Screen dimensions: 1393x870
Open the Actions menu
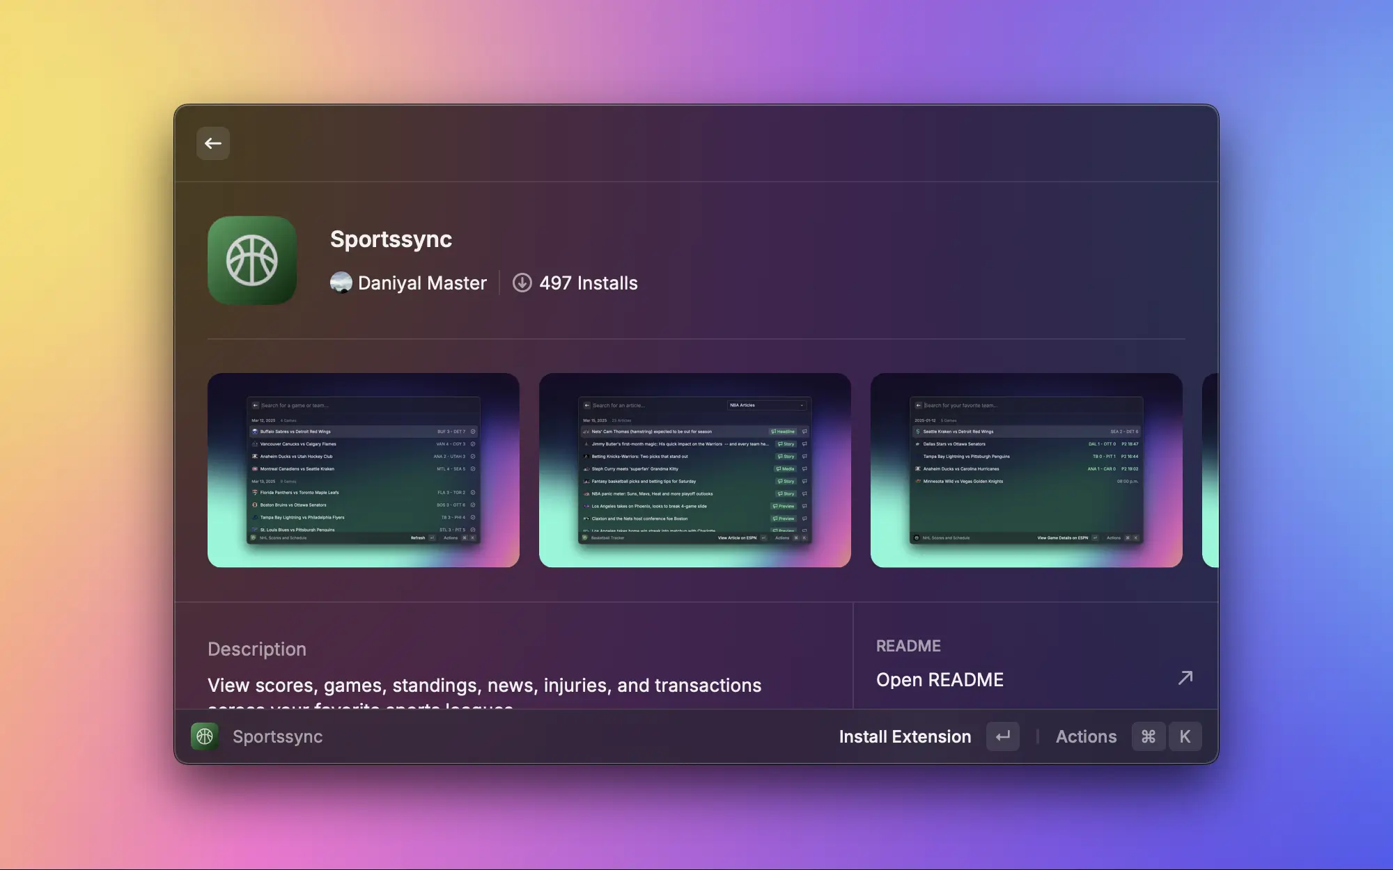1086,736
